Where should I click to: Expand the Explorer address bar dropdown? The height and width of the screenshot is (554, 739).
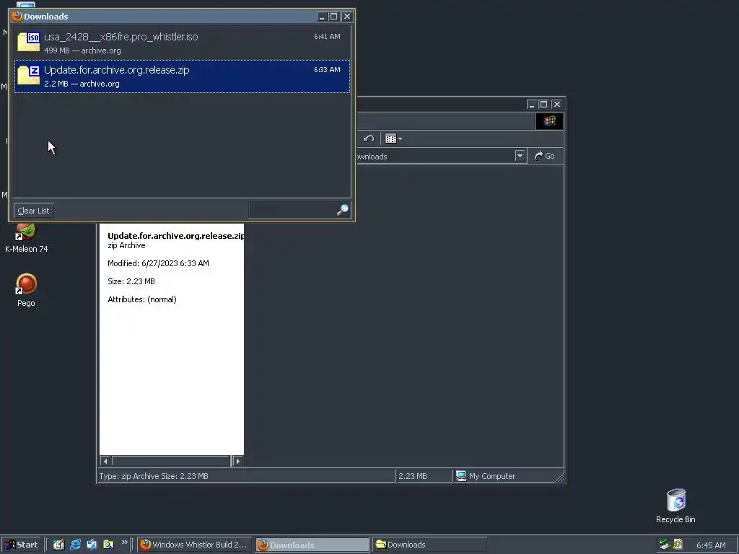pyautogui.click(x=520, y=156)
